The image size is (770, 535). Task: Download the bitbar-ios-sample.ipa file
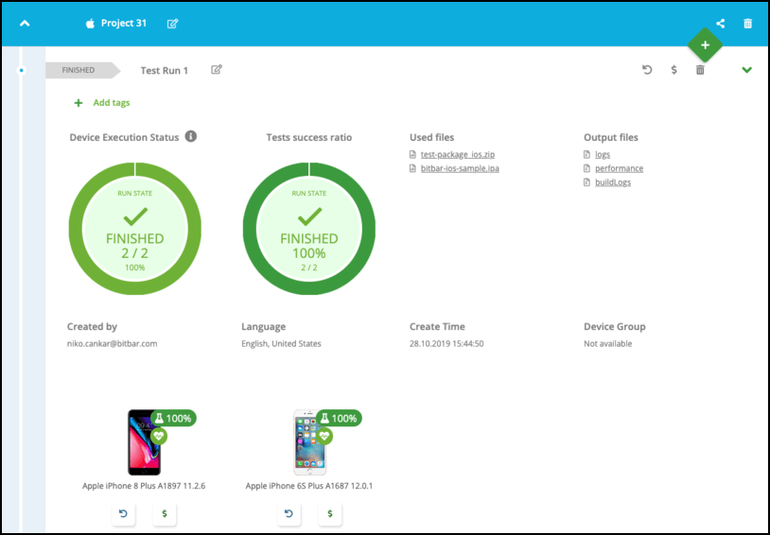click(459, 168)
